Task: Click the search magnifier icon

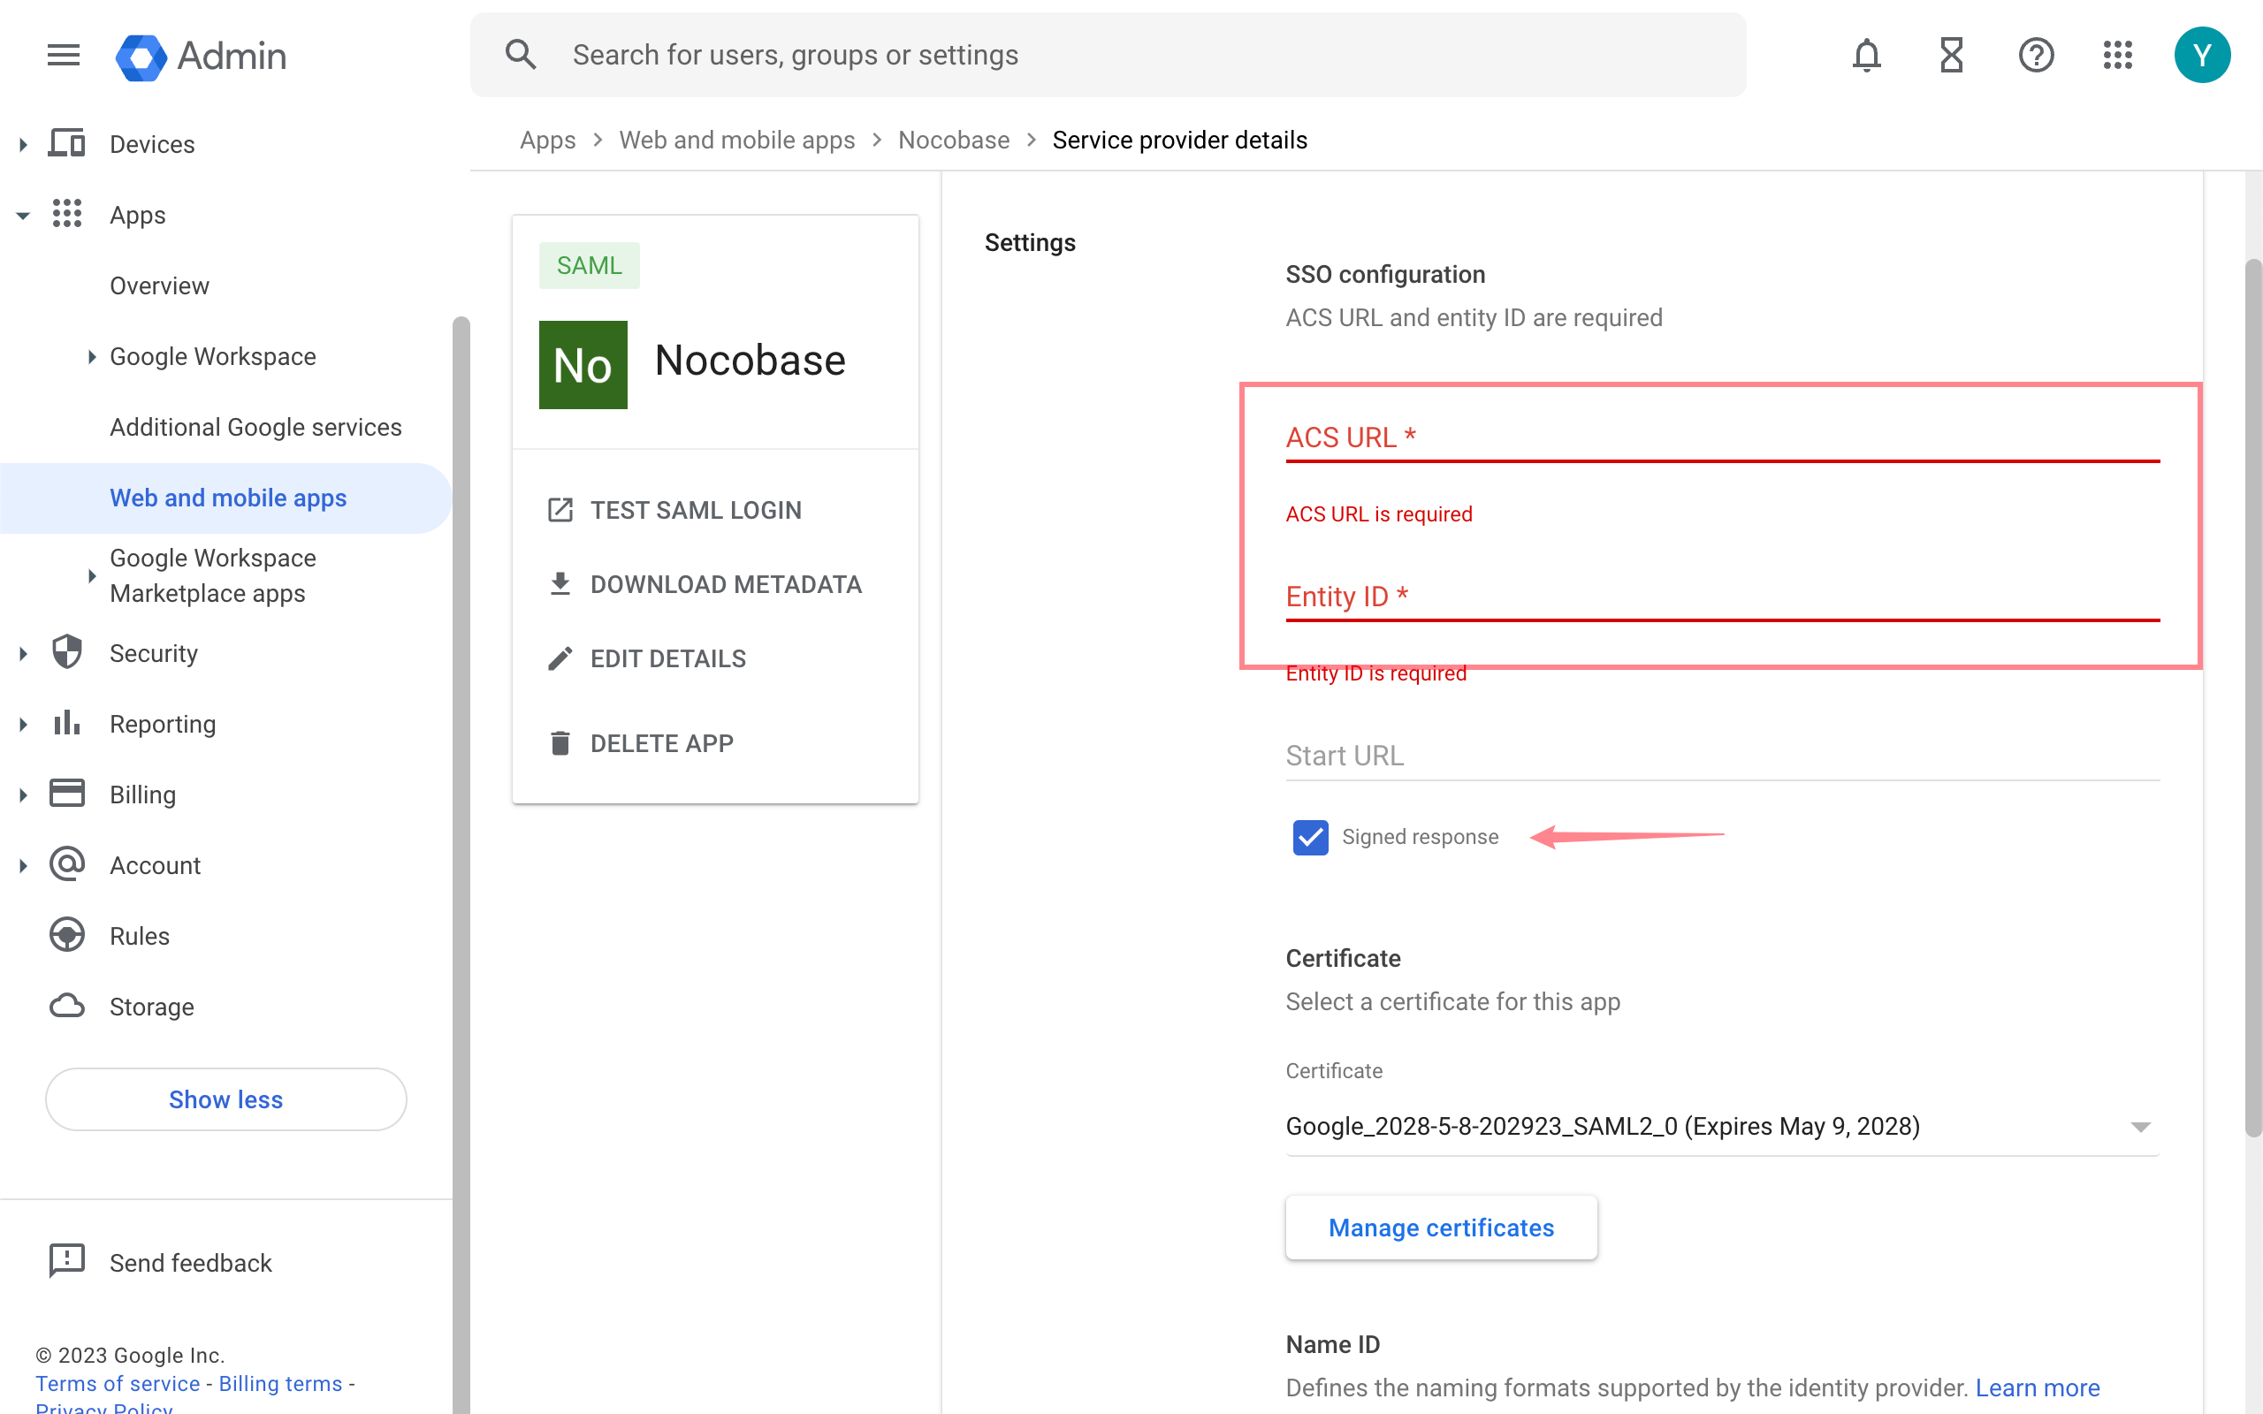Action: (521, 55)
